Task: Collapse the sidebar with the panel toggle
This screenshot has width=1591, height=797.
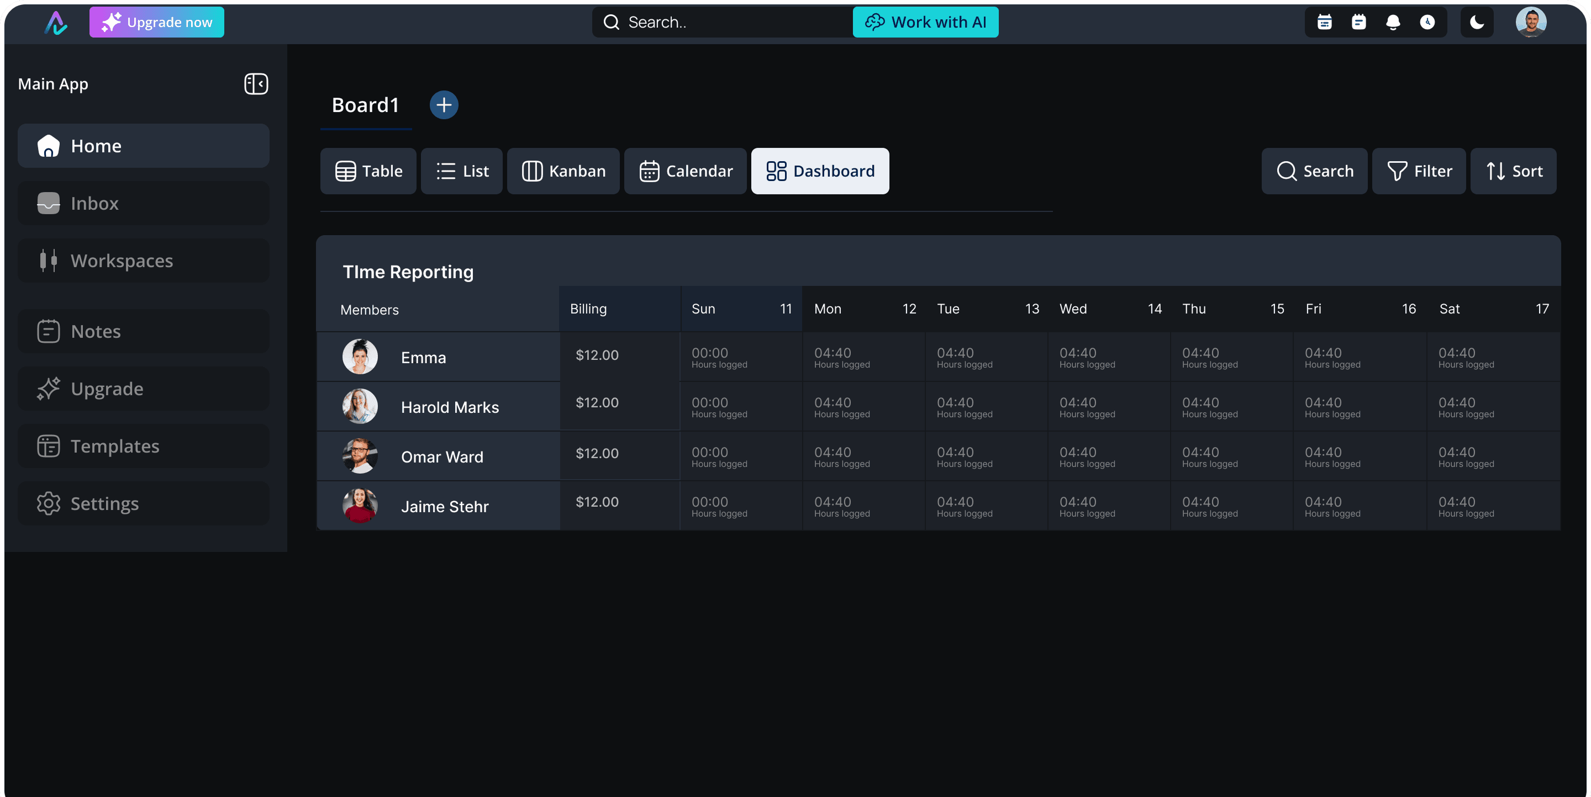Action: point(256,84)
